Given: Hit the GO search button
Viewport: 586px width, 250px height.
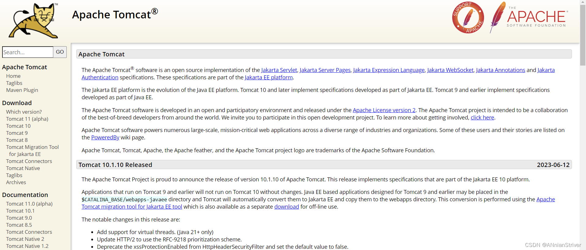Looking at the screenshot, I should [60, 52].
